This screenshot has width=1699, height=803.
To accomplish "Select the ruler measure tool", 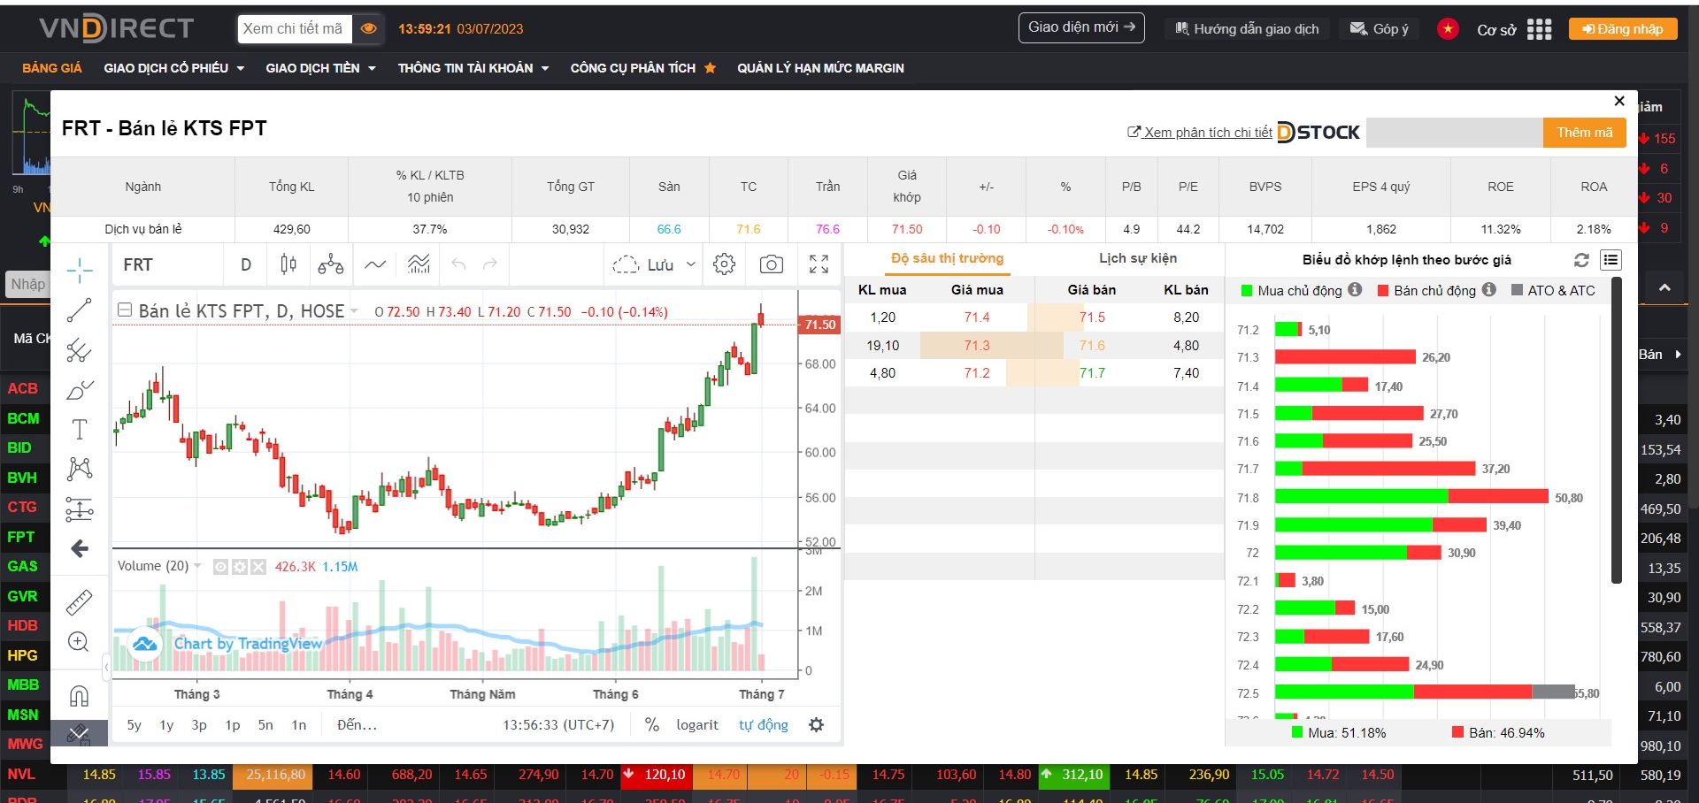I will pyautogui.click(x=80, y=602).
